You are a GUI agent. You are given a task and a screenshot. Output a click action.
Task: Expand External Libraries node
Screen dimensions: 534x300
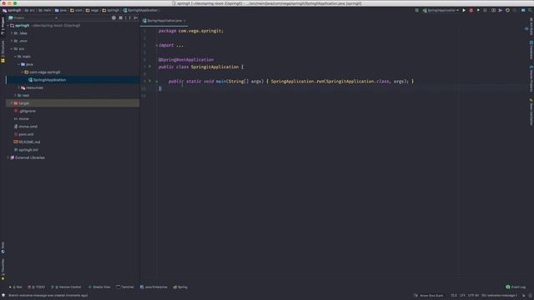click(8, 157)
